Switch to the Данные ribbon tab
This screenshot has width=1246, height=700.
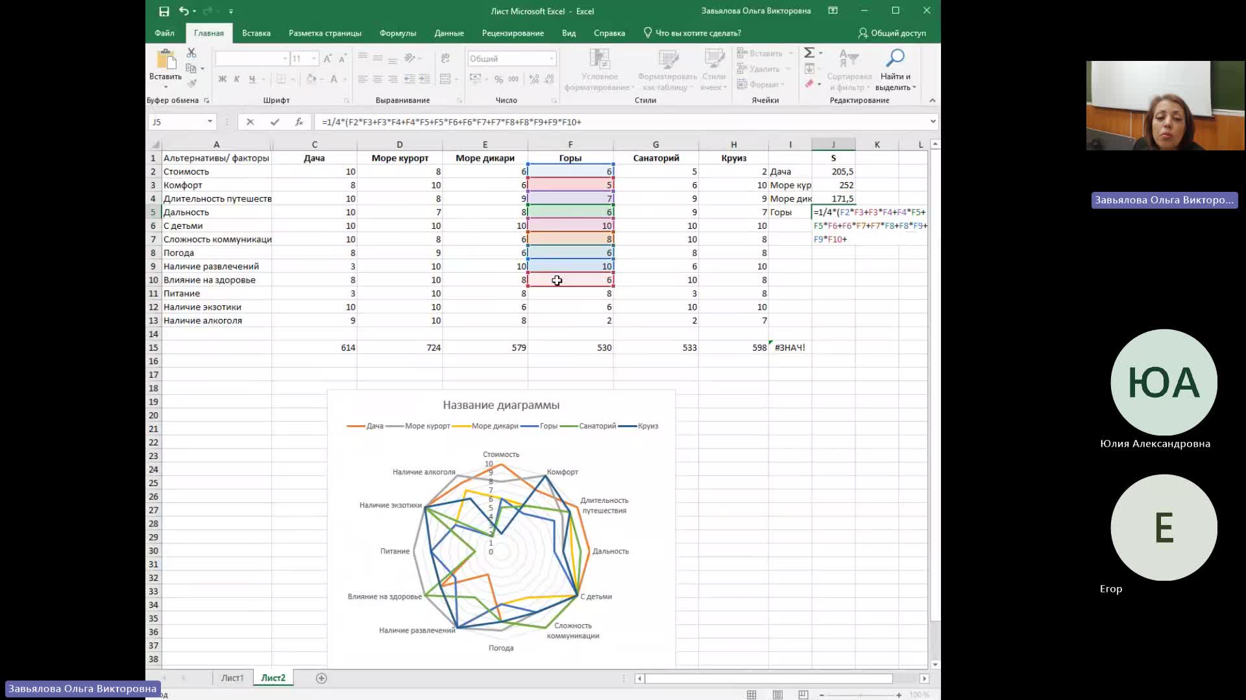tap(449, 33)
